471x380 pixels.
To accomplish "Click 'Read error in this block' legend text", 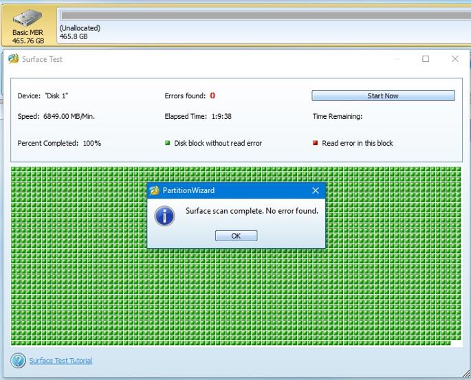I will tap(358, 143).
